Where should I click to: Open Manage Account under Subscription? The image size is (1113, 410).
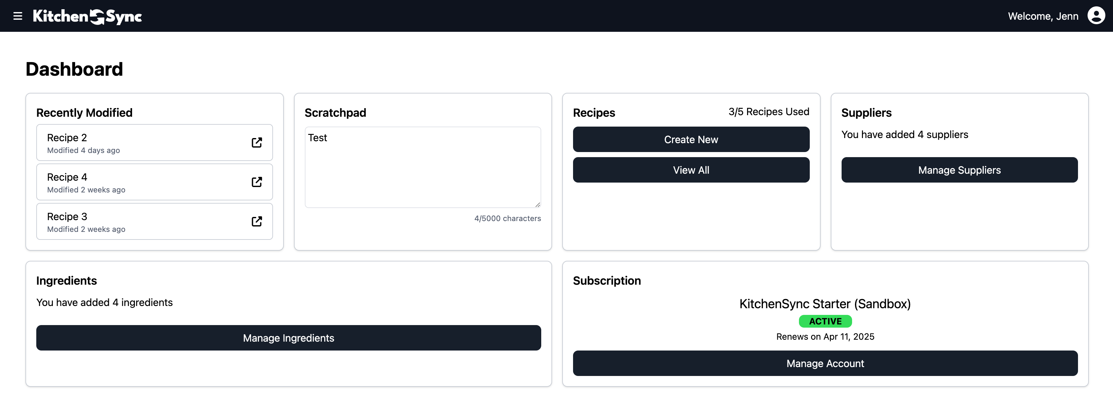point(825,363)
